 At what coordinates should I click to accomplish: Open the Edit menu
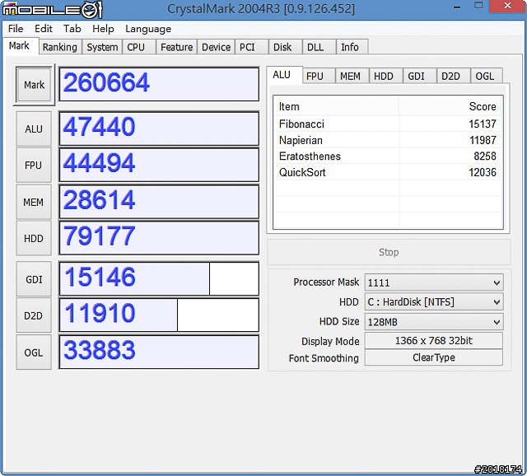coord(44,29)
